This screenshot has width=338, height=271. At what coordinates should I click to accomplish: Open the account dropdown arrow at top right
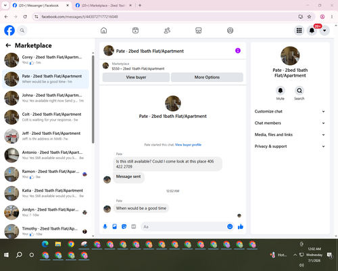(324, 30)
